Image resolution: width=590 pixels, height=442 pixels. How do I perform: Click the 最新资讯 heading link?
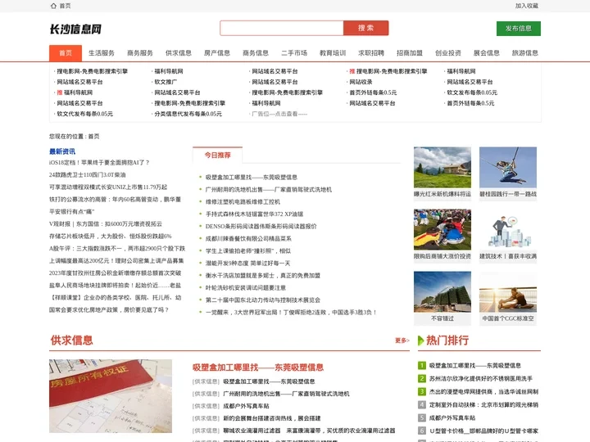coord(62,151)
